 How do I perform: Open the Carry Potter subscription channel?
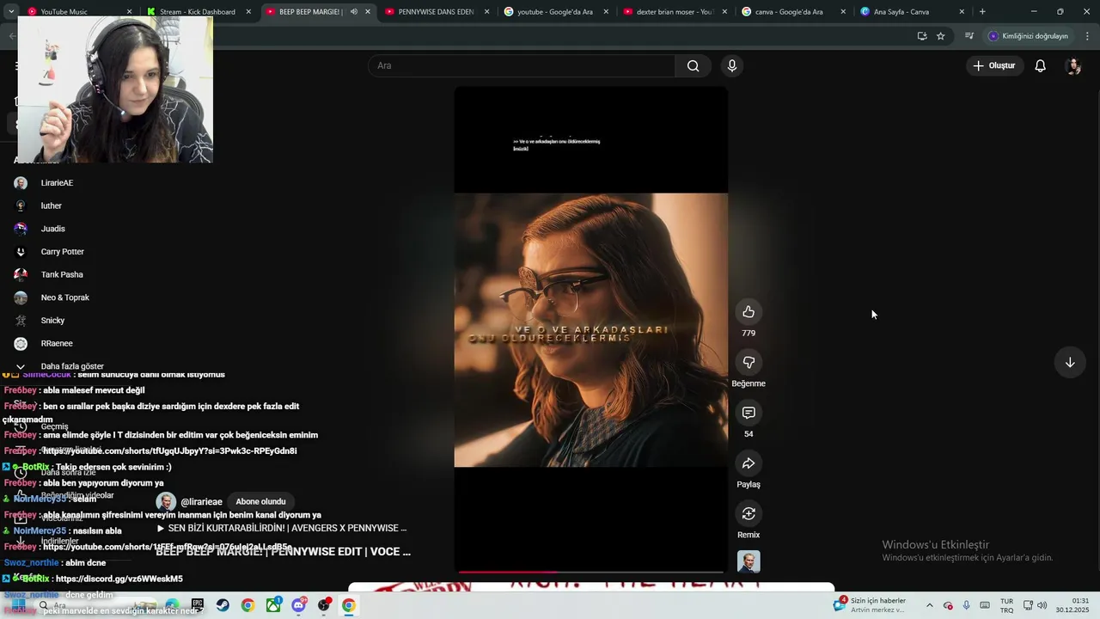[62, 252]
